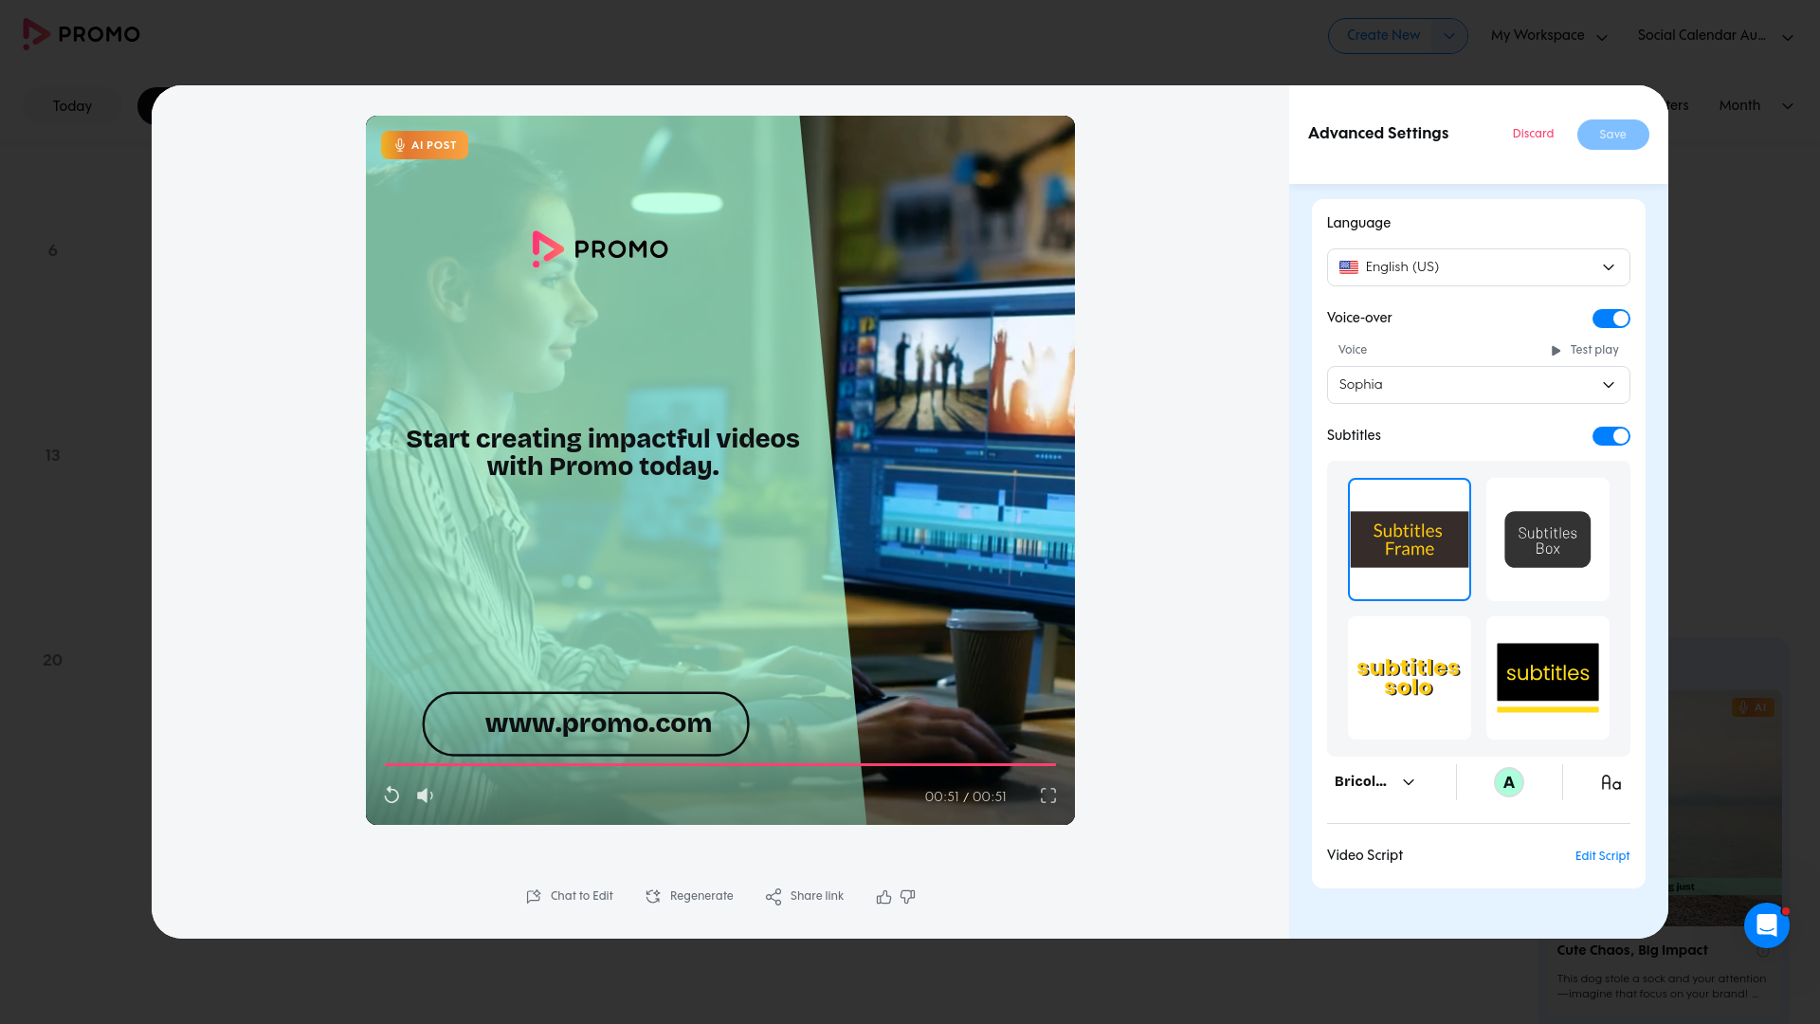Test play the Sophia voice
Screen dimensions: 1820x1024
click(x=1583, y=350)
